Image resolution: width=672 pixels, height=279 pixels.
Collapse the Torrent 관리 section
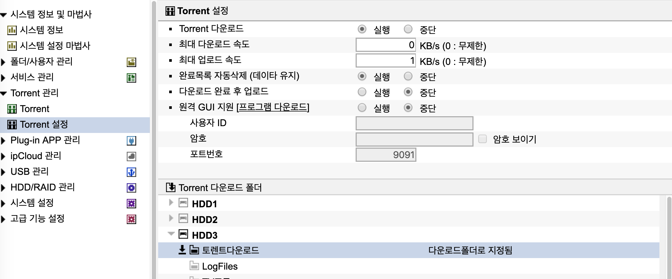(3, 93)
